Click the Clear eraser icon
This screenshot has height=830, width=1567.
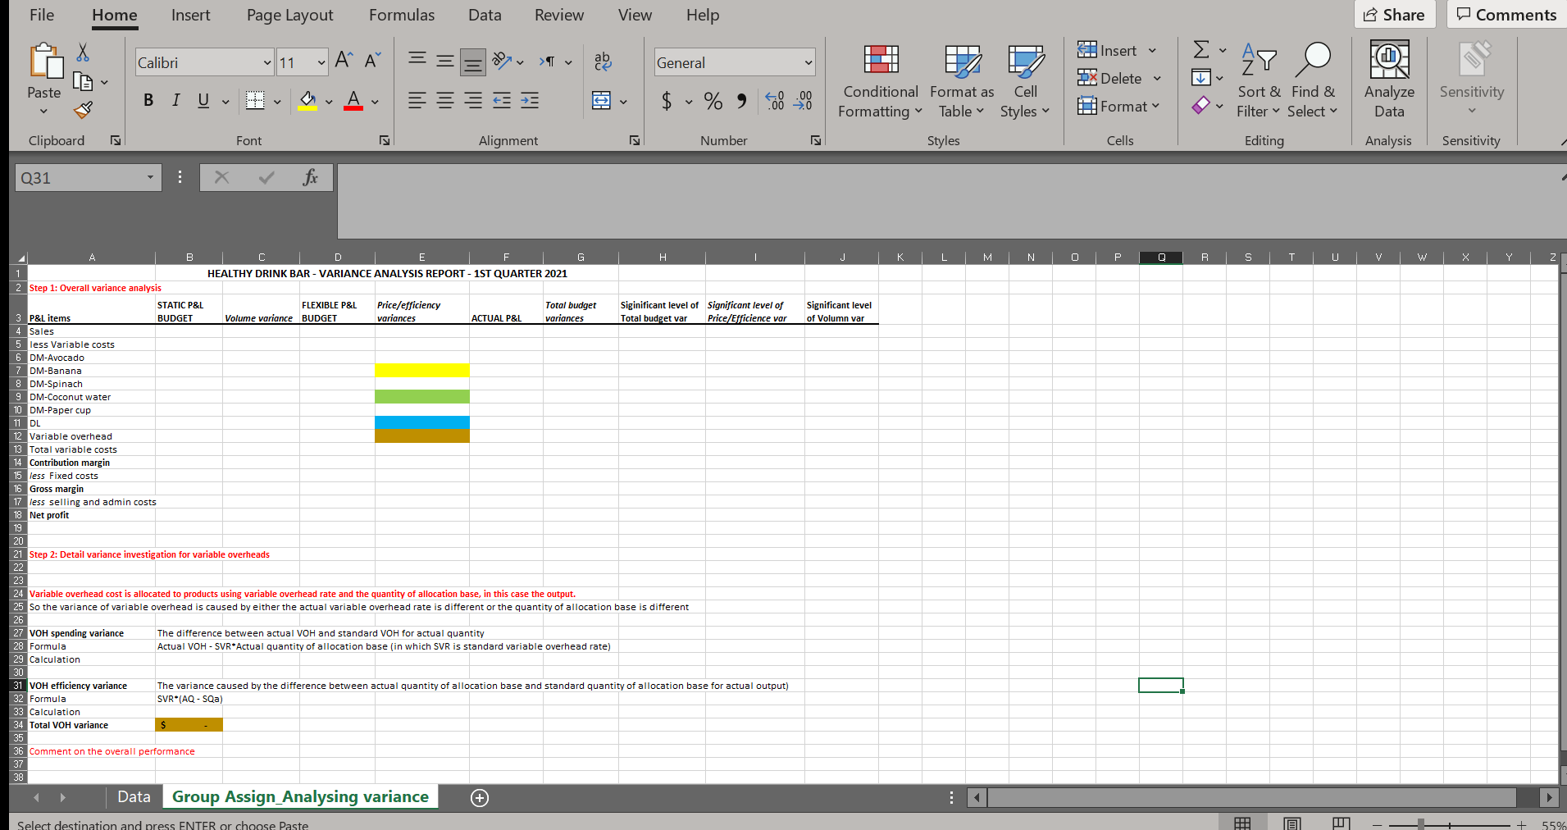pos(1201,106)
